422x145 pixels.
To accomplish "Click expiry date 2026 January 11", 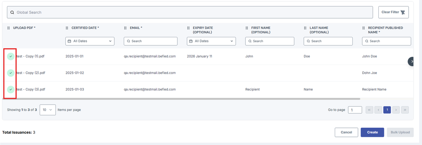I will [x=200, y=56].
